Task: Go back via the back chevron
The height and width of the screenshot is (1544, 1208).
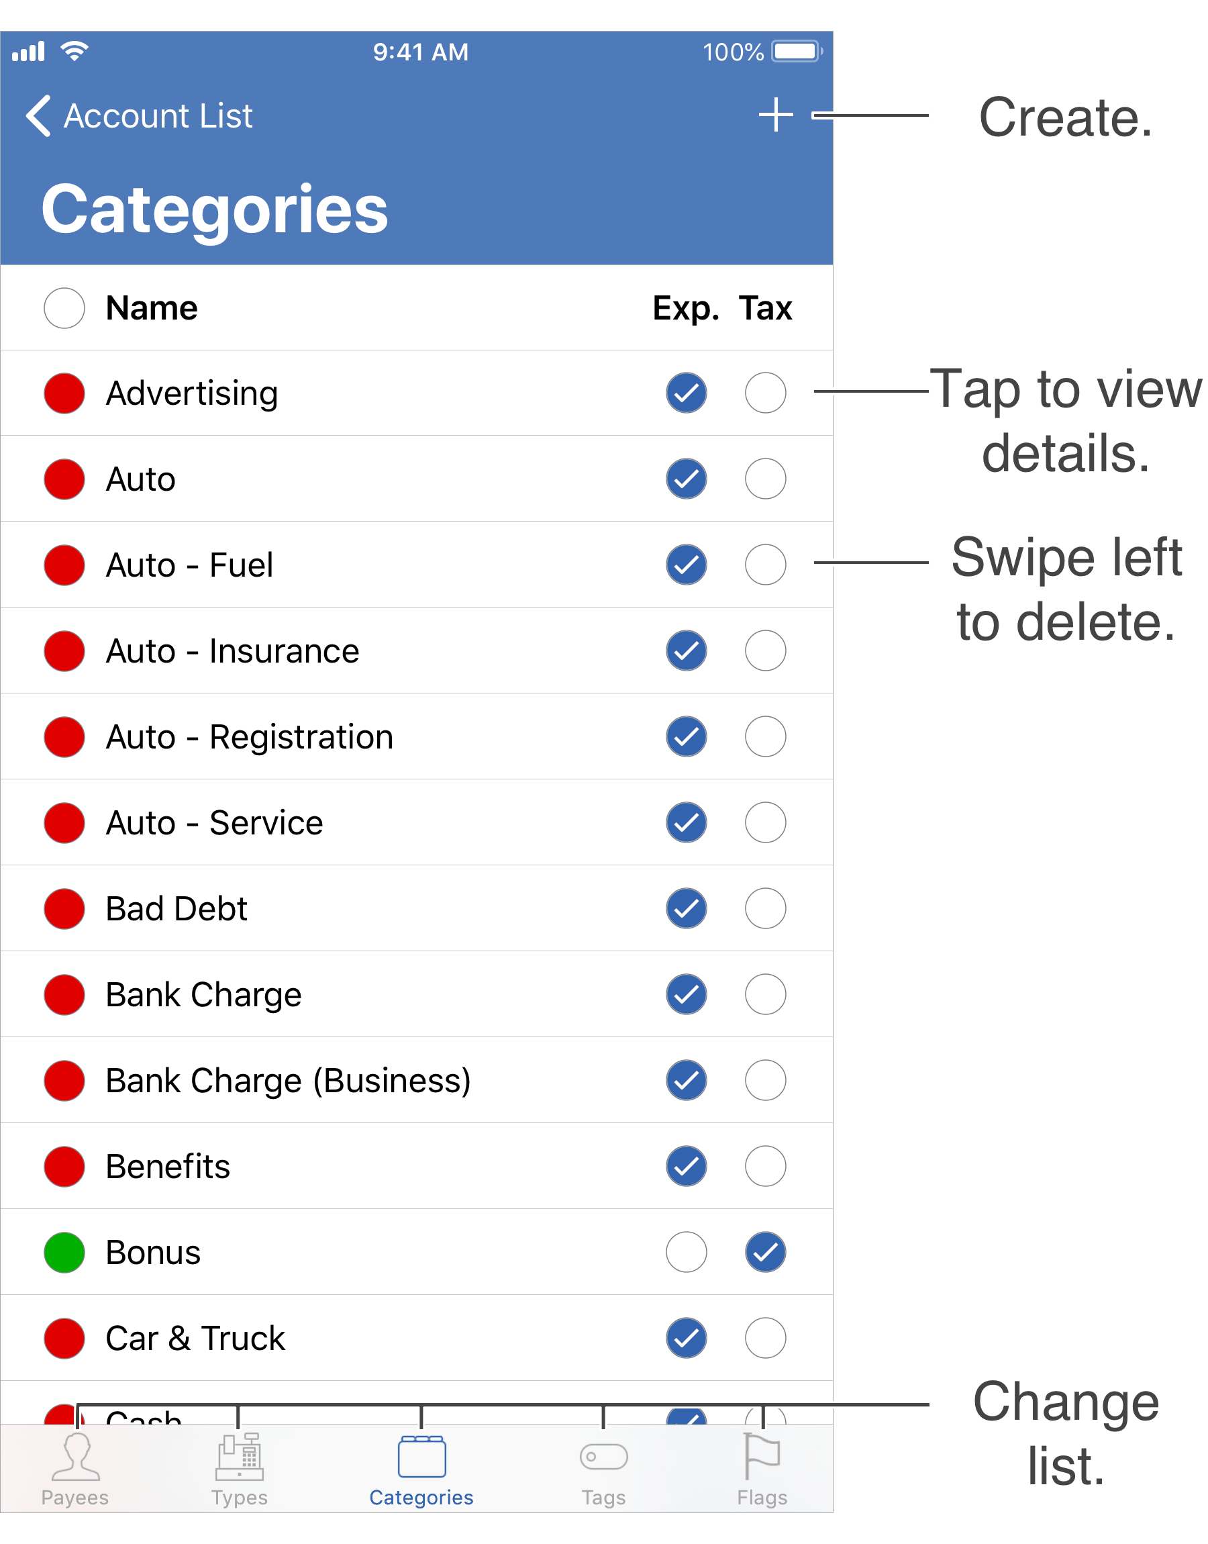Action: click(38, 115)
